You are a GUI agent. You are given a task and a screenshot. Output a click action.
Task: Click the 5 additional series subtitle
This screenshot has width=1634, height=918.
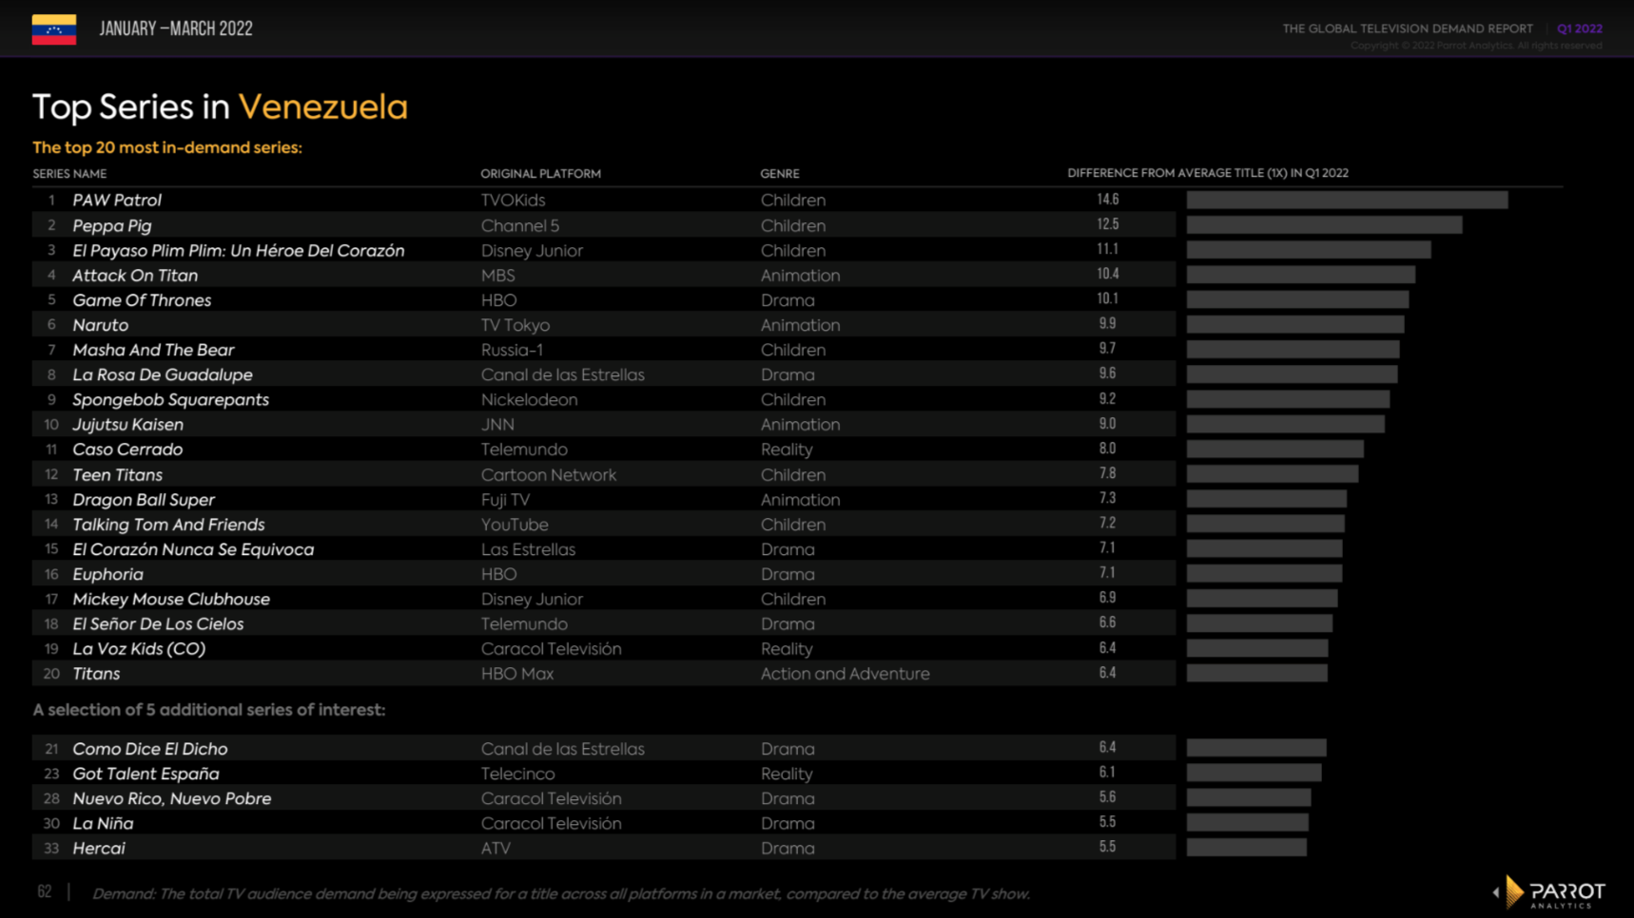click(x=209, y=710)
